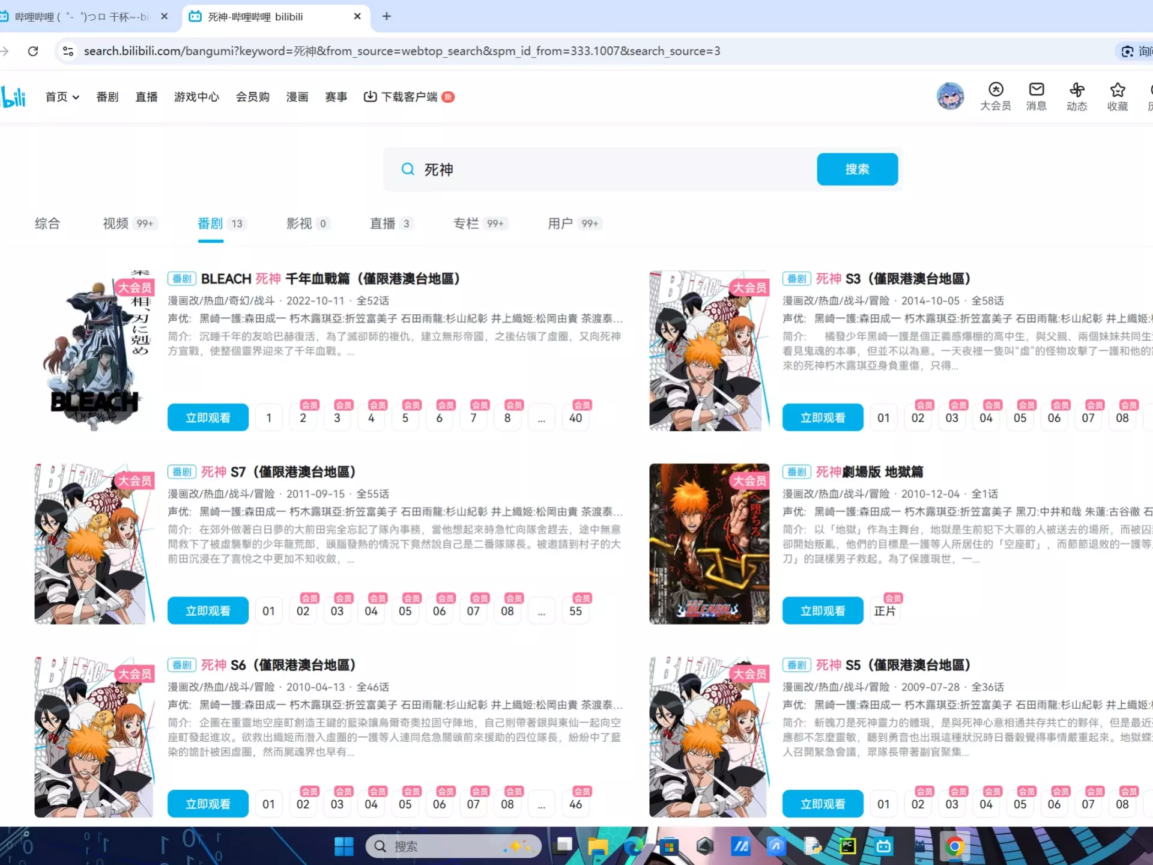Open Chrome from the Windows taskbar

[x=954, y=846]
